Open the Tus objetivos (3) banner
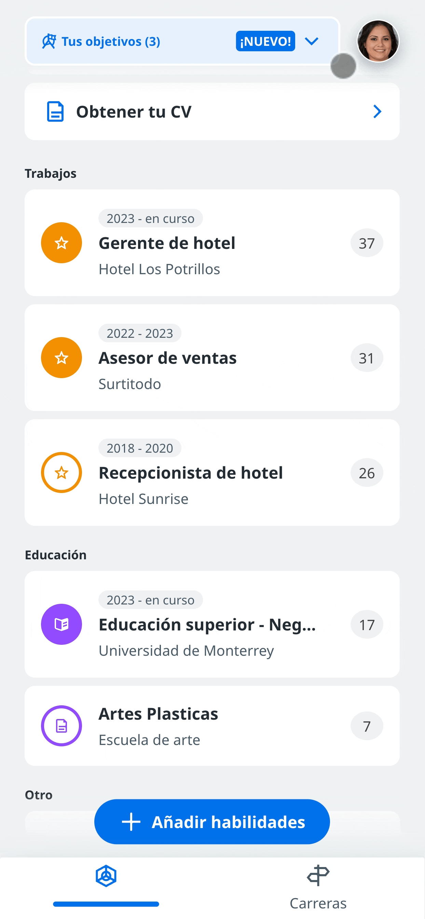 click(182, 41)
